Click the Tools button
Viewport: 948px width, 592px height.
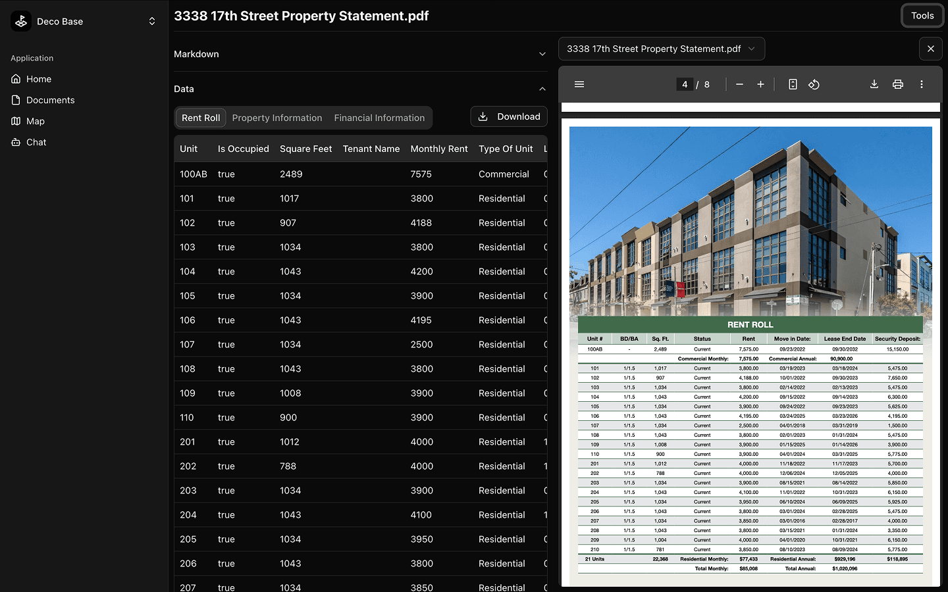pyautogui.click(x=922, y=16)
